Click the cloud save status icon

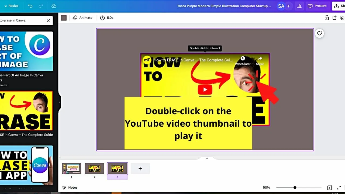54,6
